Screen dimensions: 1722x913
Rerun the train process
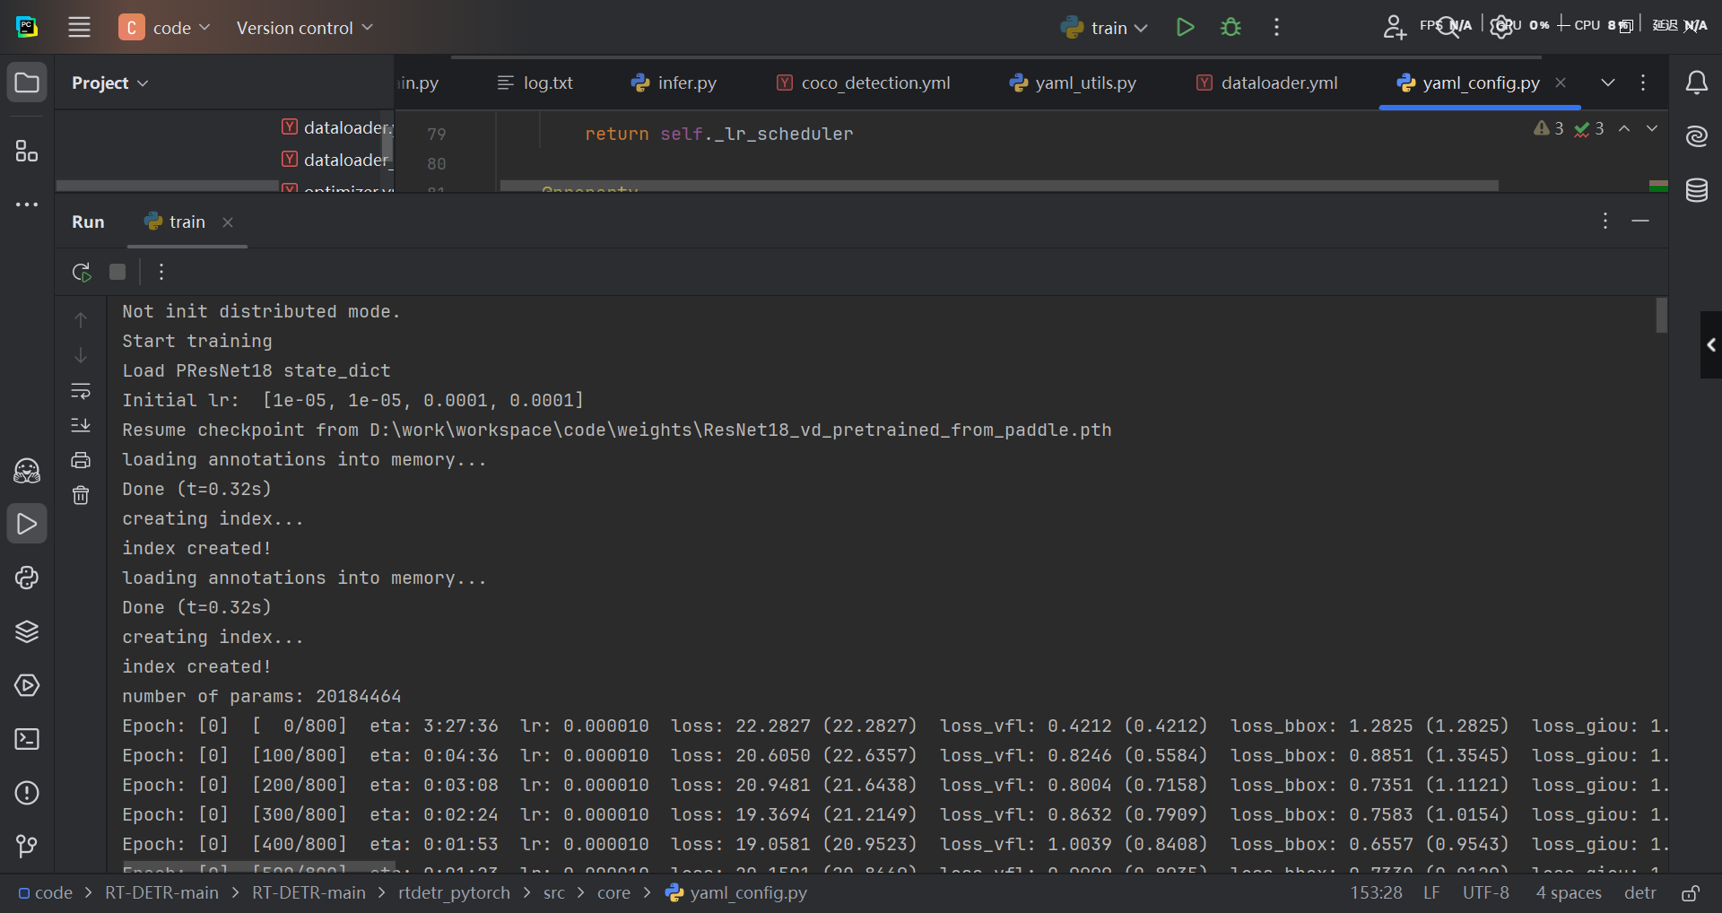tap(82, 272)
